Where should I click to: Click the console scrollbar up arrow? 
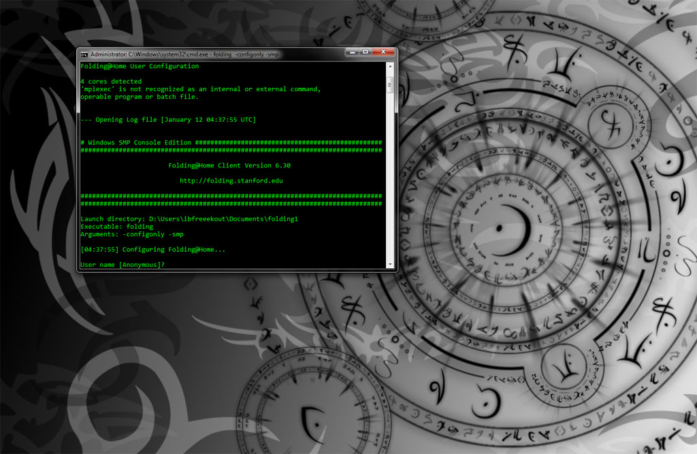click(390, 66)
